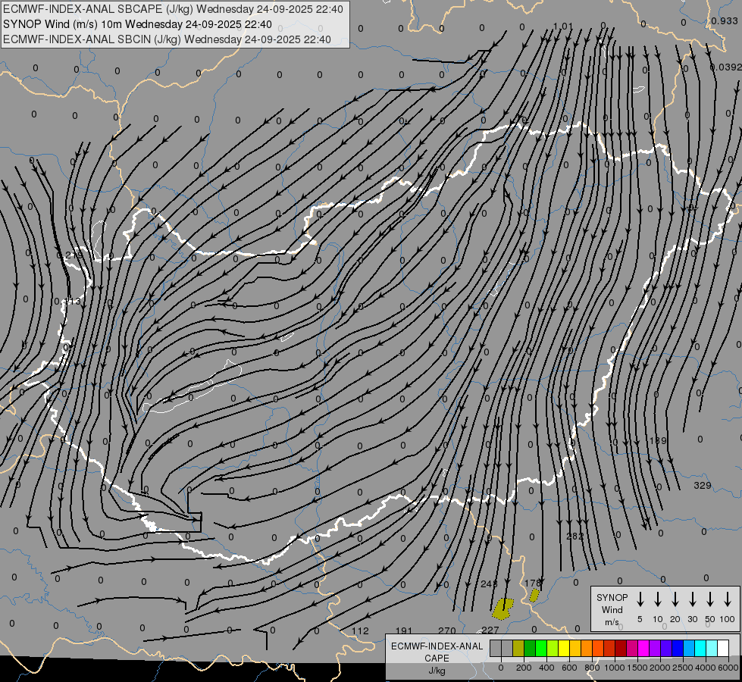Click the 5 m/s wind arrow in legend

pyautogui.click(x=640, y=599)
